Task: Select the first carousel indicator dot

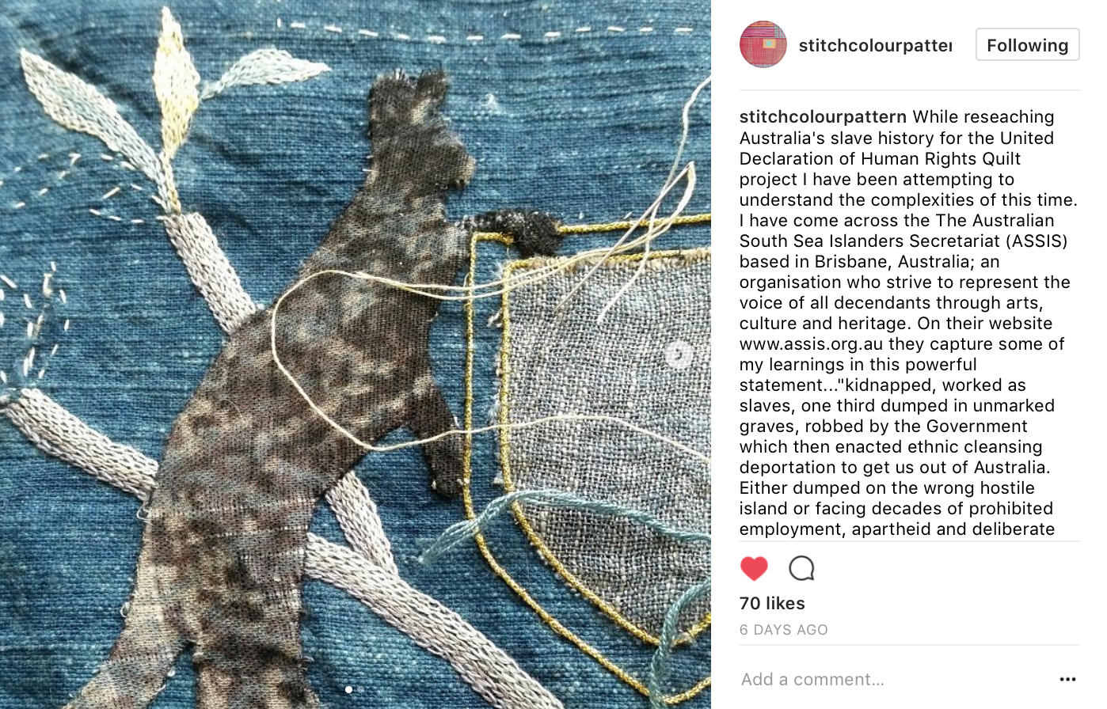Action: coord(348,689)
